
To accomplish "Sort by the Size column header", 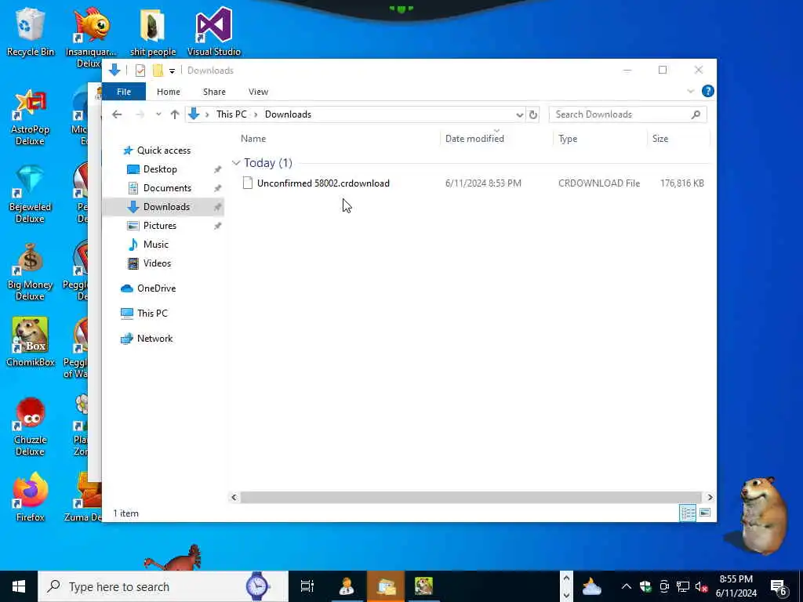I will tap(678, 139).
